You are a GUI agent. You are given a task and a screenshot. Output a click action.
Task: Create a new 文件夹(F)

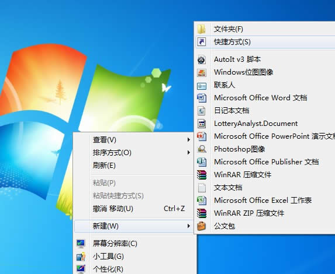point(265,29)
